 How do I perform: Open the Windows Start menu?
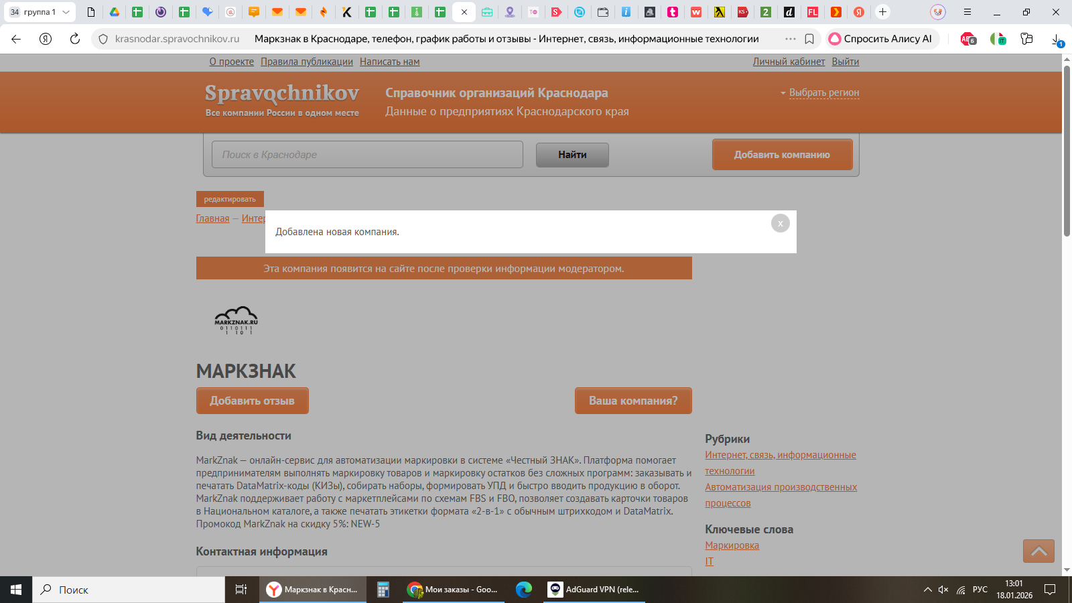coord(16,590)
